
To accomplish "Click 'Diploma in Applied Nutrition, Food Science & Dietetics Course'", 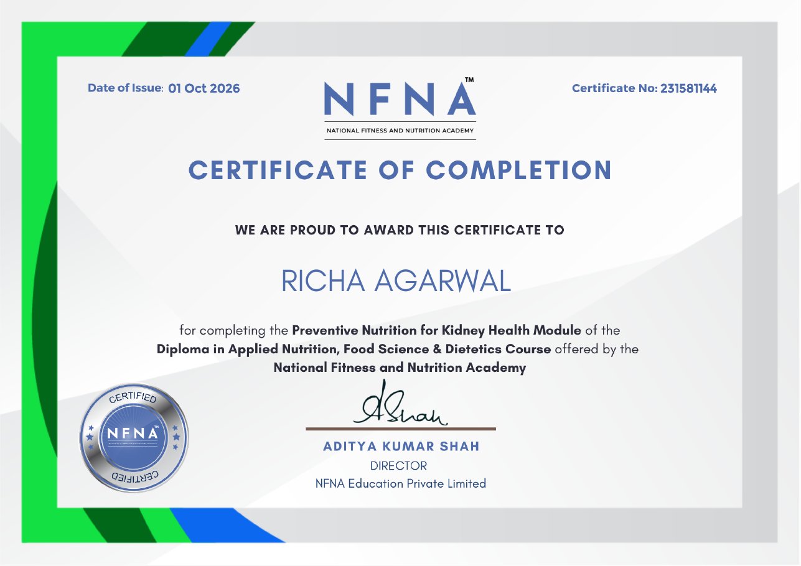I will tap(354, 349).
